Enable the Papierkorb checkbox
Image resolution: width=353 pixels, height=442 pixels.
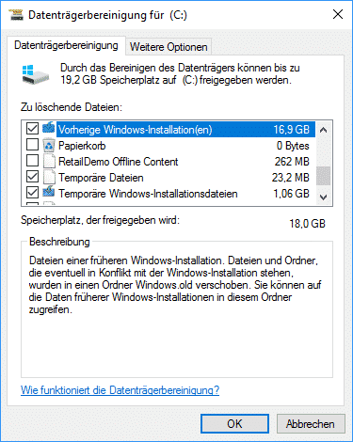coord(32,145)
